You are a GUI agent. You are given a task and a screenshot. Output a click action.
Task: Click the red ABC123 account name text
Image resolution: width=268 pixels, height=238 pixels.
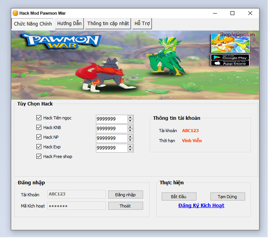click(190, 131)
